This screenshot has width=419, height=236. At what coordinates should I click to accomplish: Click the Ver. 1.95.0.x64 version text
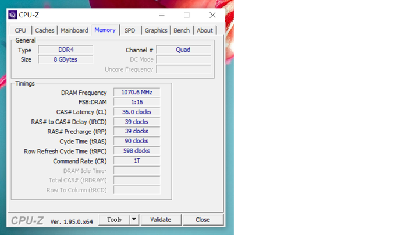click(x=72, y=222)
